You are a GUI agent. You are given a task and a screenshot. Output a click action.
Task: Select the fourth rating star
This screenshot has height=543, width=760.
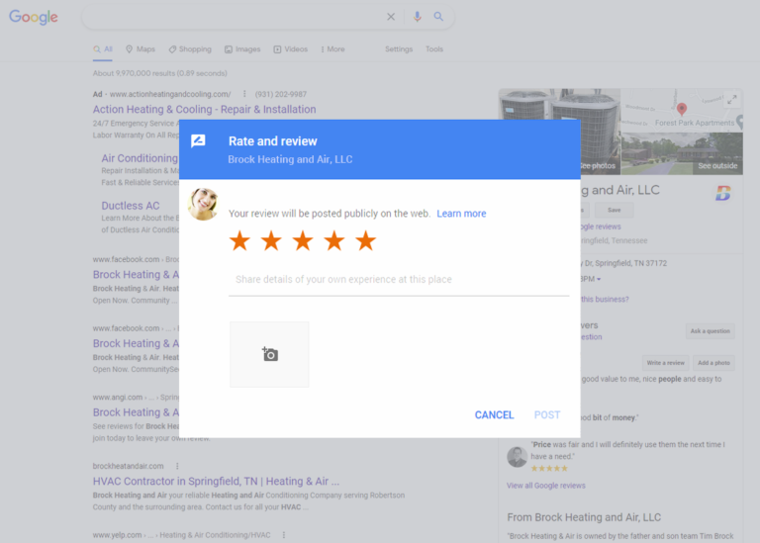(x=334, y=240)
